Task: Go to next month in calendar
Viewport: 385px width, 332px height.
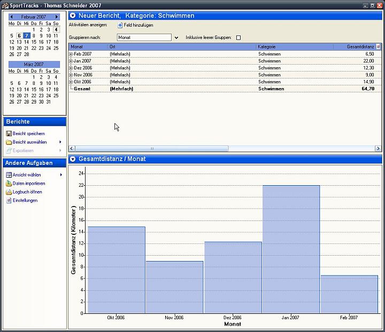Action: (57, 17)
